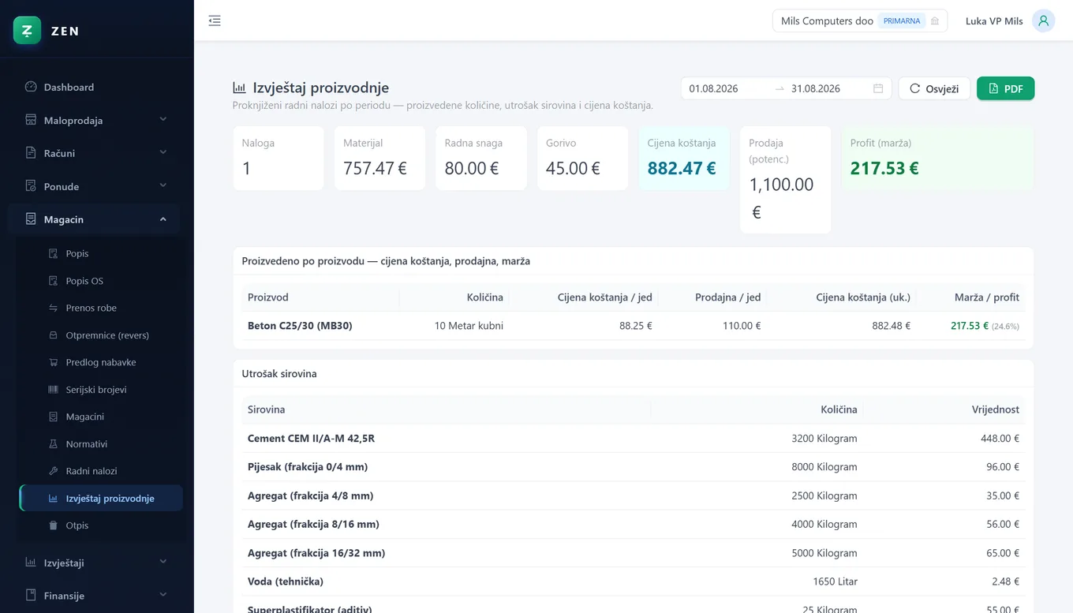This screenshot has height=613, width=1073.
Task: Click the Beton C25/30 (MB30) product row
Action: [x=634, y=326]
